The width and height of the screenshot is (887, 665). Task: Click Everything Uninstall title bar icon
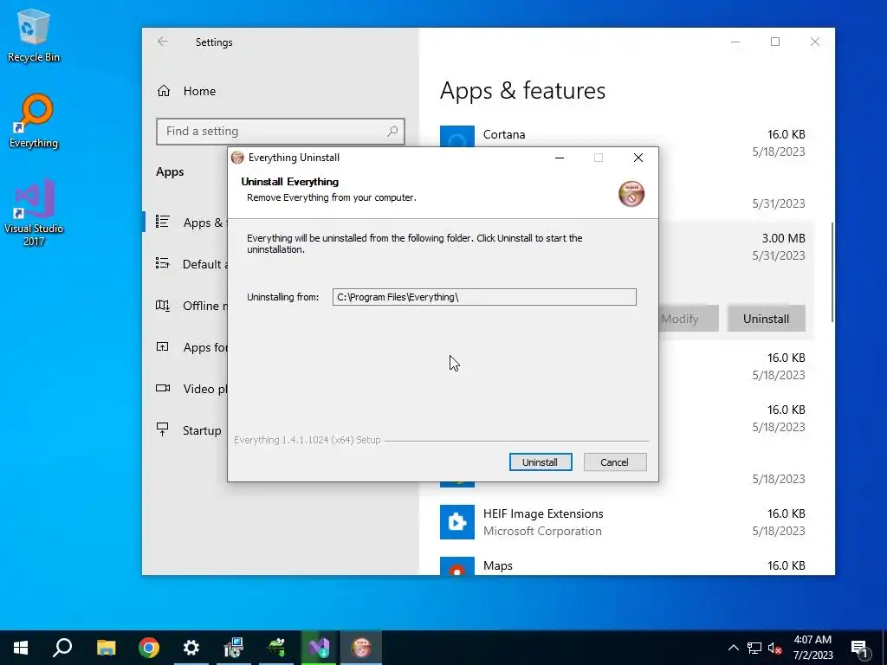pos(237,158)
